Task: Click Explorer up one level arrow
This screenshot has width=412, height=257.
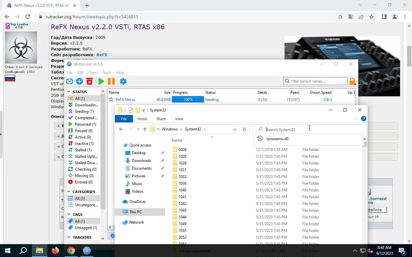Action: point(145,129)
